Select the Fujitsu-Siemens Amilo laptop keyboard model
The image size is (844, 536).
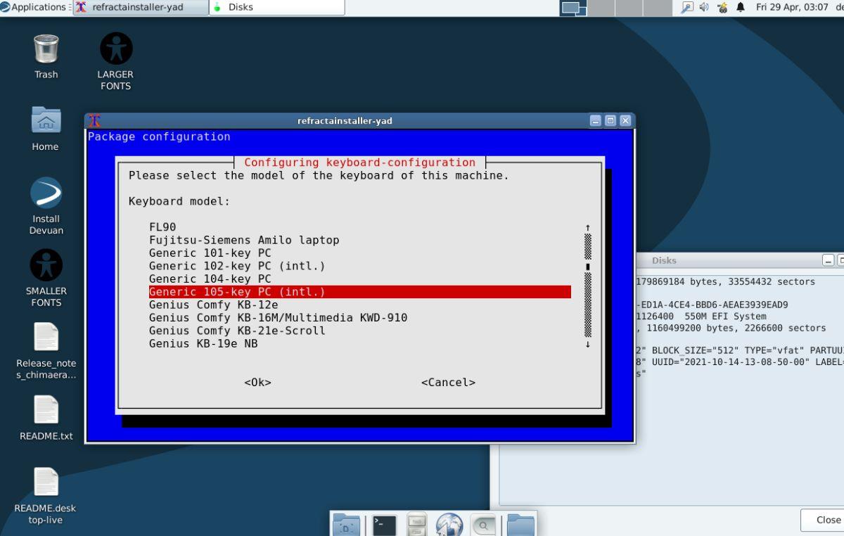[244, 240]
